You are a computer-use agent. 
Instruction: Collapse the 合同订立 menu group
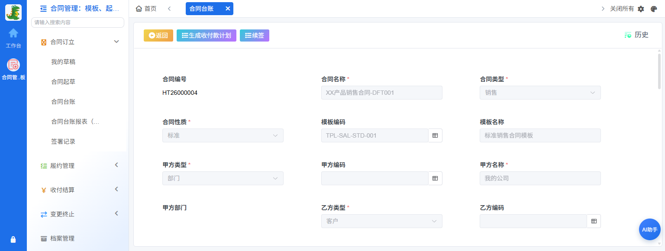coord(116,42)
